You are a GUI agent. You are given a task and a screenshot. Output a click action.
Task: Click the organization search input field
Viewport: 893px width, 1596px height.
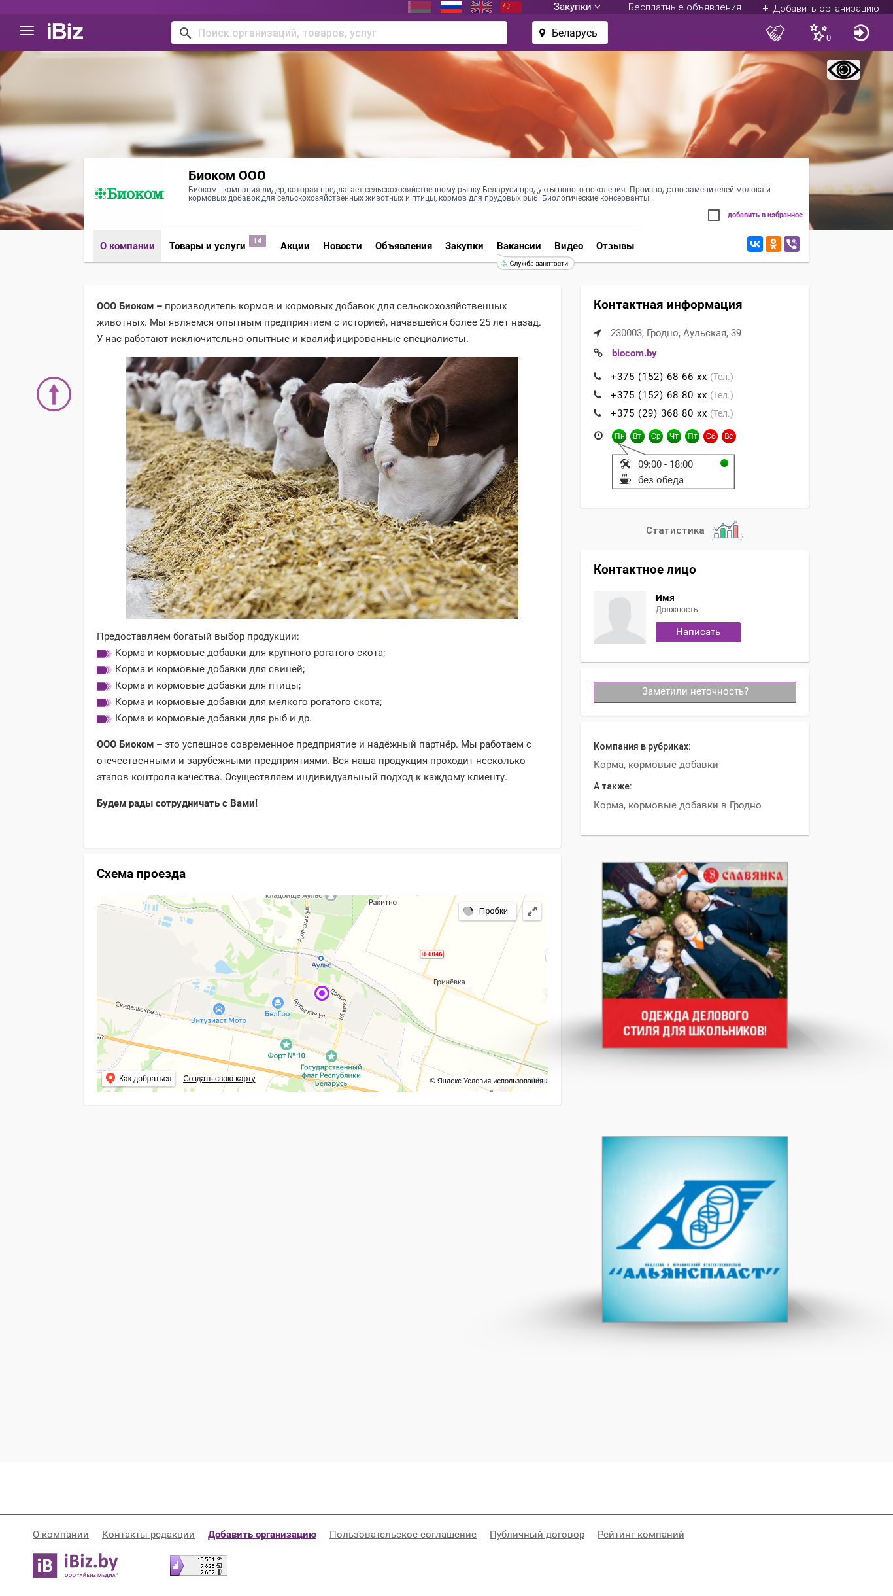(x=339, y=33)
